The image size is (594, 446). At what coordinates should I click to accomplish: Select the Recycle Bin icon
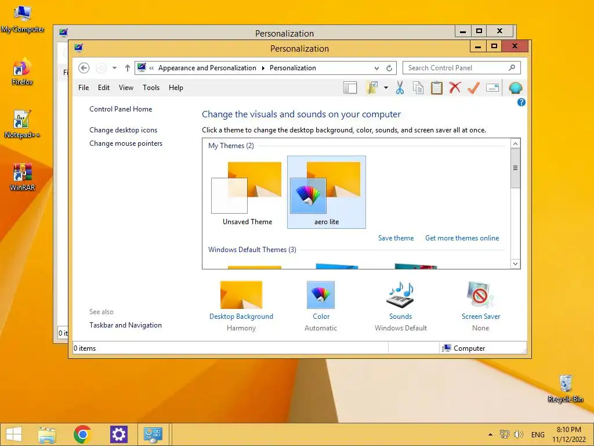[565, 389]
